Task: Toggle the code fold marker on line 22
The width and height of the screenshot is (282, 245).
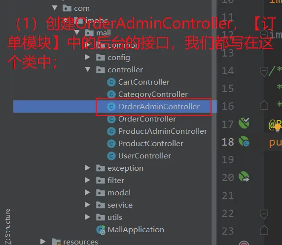Action: (x=264, y=214)
